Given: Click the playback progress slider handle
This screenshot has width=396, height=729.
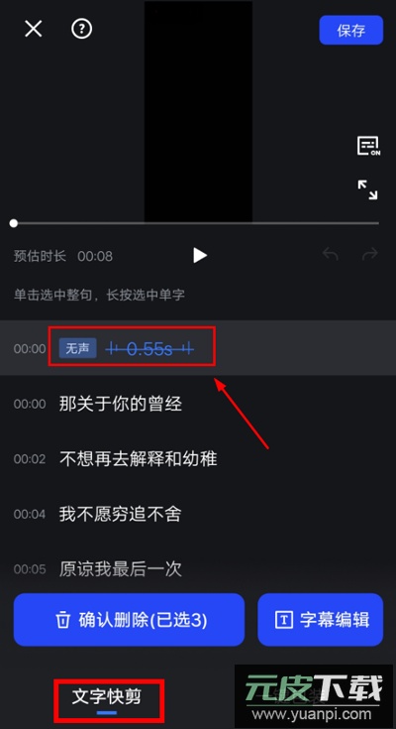Looking at the screenshot, I should (14, 223).
